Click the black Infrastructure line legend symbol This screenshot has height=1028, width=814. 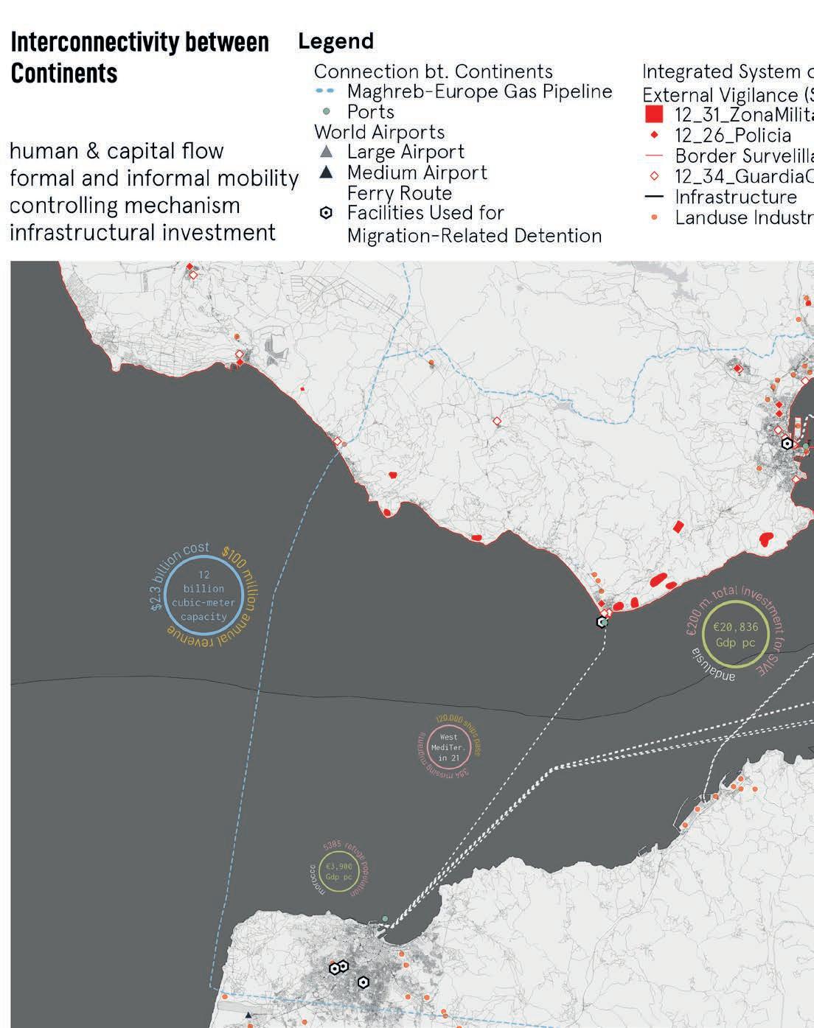click(x=654, y=197)
